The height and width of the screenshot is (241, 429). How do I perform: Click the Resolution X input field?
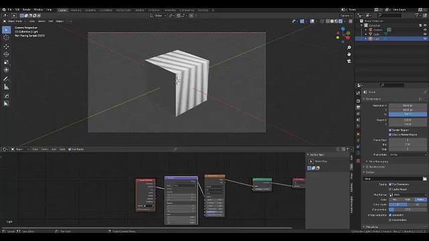pos(408,106)
